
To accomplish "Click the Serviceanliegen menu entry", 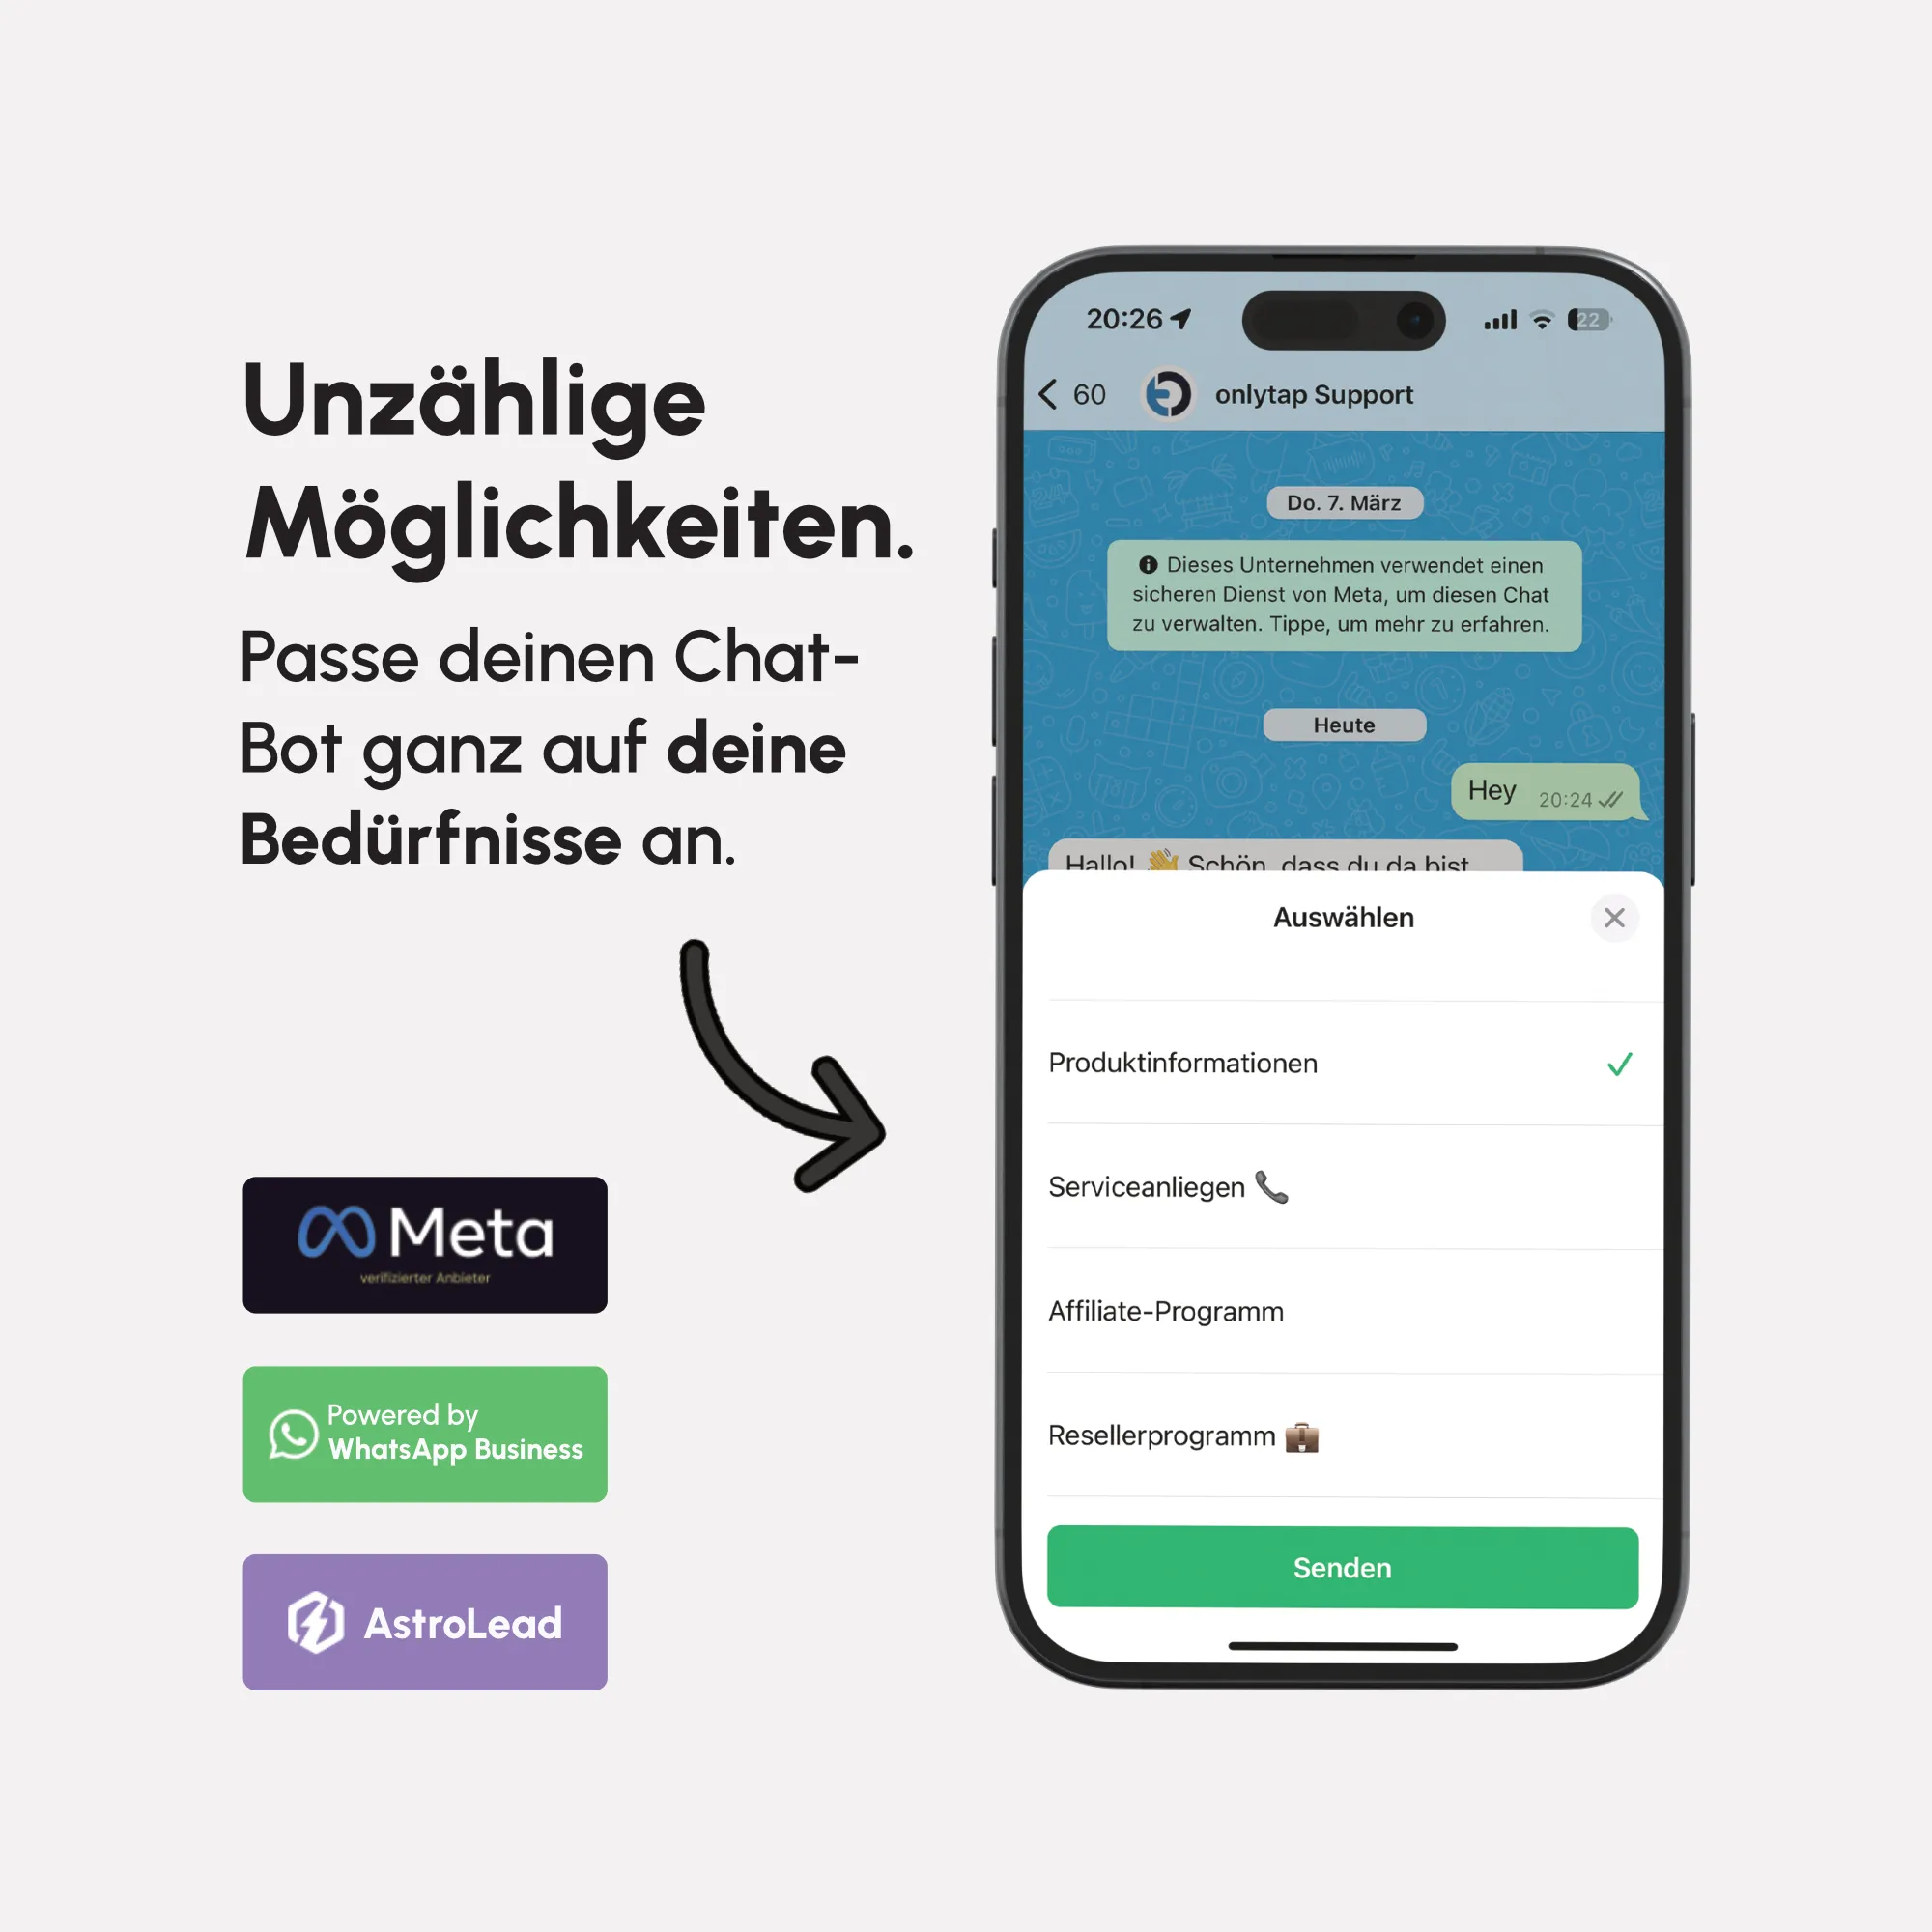I will (1338, 1185).
